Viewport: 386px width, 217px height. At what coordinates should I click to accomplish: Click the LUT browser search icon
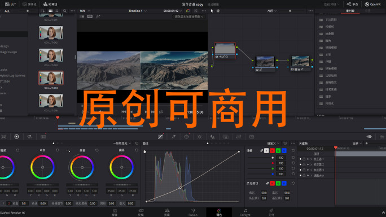click(65, 11)
